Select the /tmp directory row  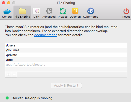tap(66, 60)
